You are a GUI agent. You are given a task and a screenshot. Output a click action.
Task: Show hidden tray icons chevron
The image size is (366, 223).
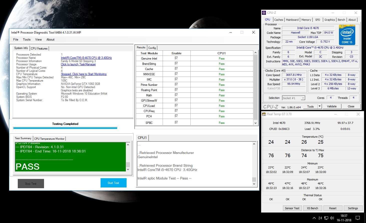[314, 218]
